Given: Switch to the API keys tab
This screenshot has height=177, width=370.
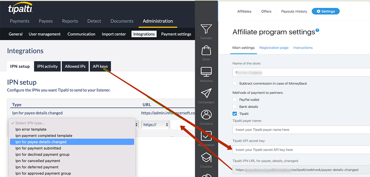Looking at the screenshot, I should tap(100, 66).
